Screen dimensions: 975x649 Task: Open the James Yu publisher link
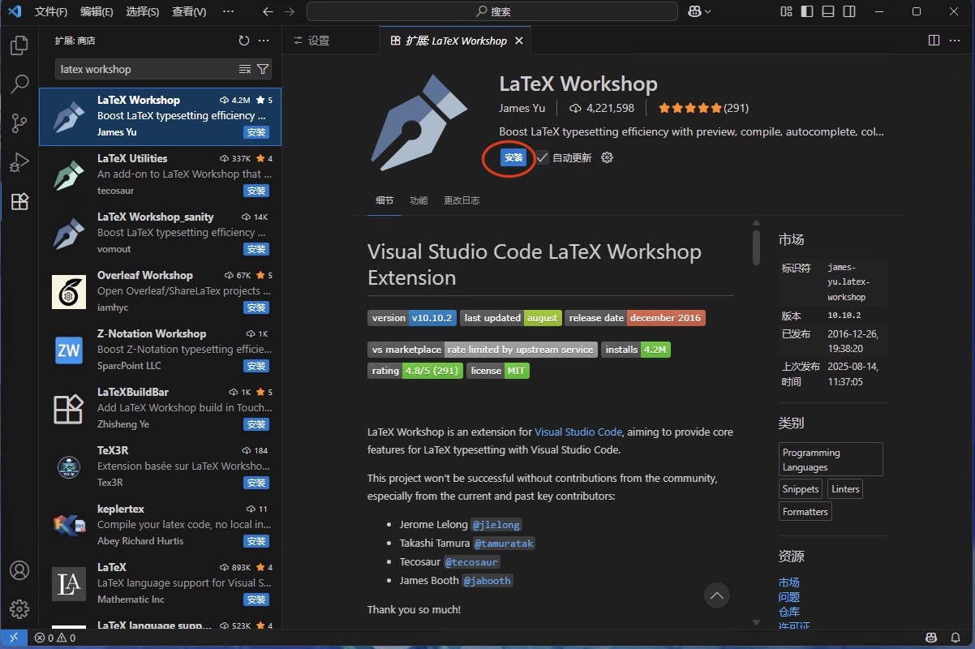(522, 108)
